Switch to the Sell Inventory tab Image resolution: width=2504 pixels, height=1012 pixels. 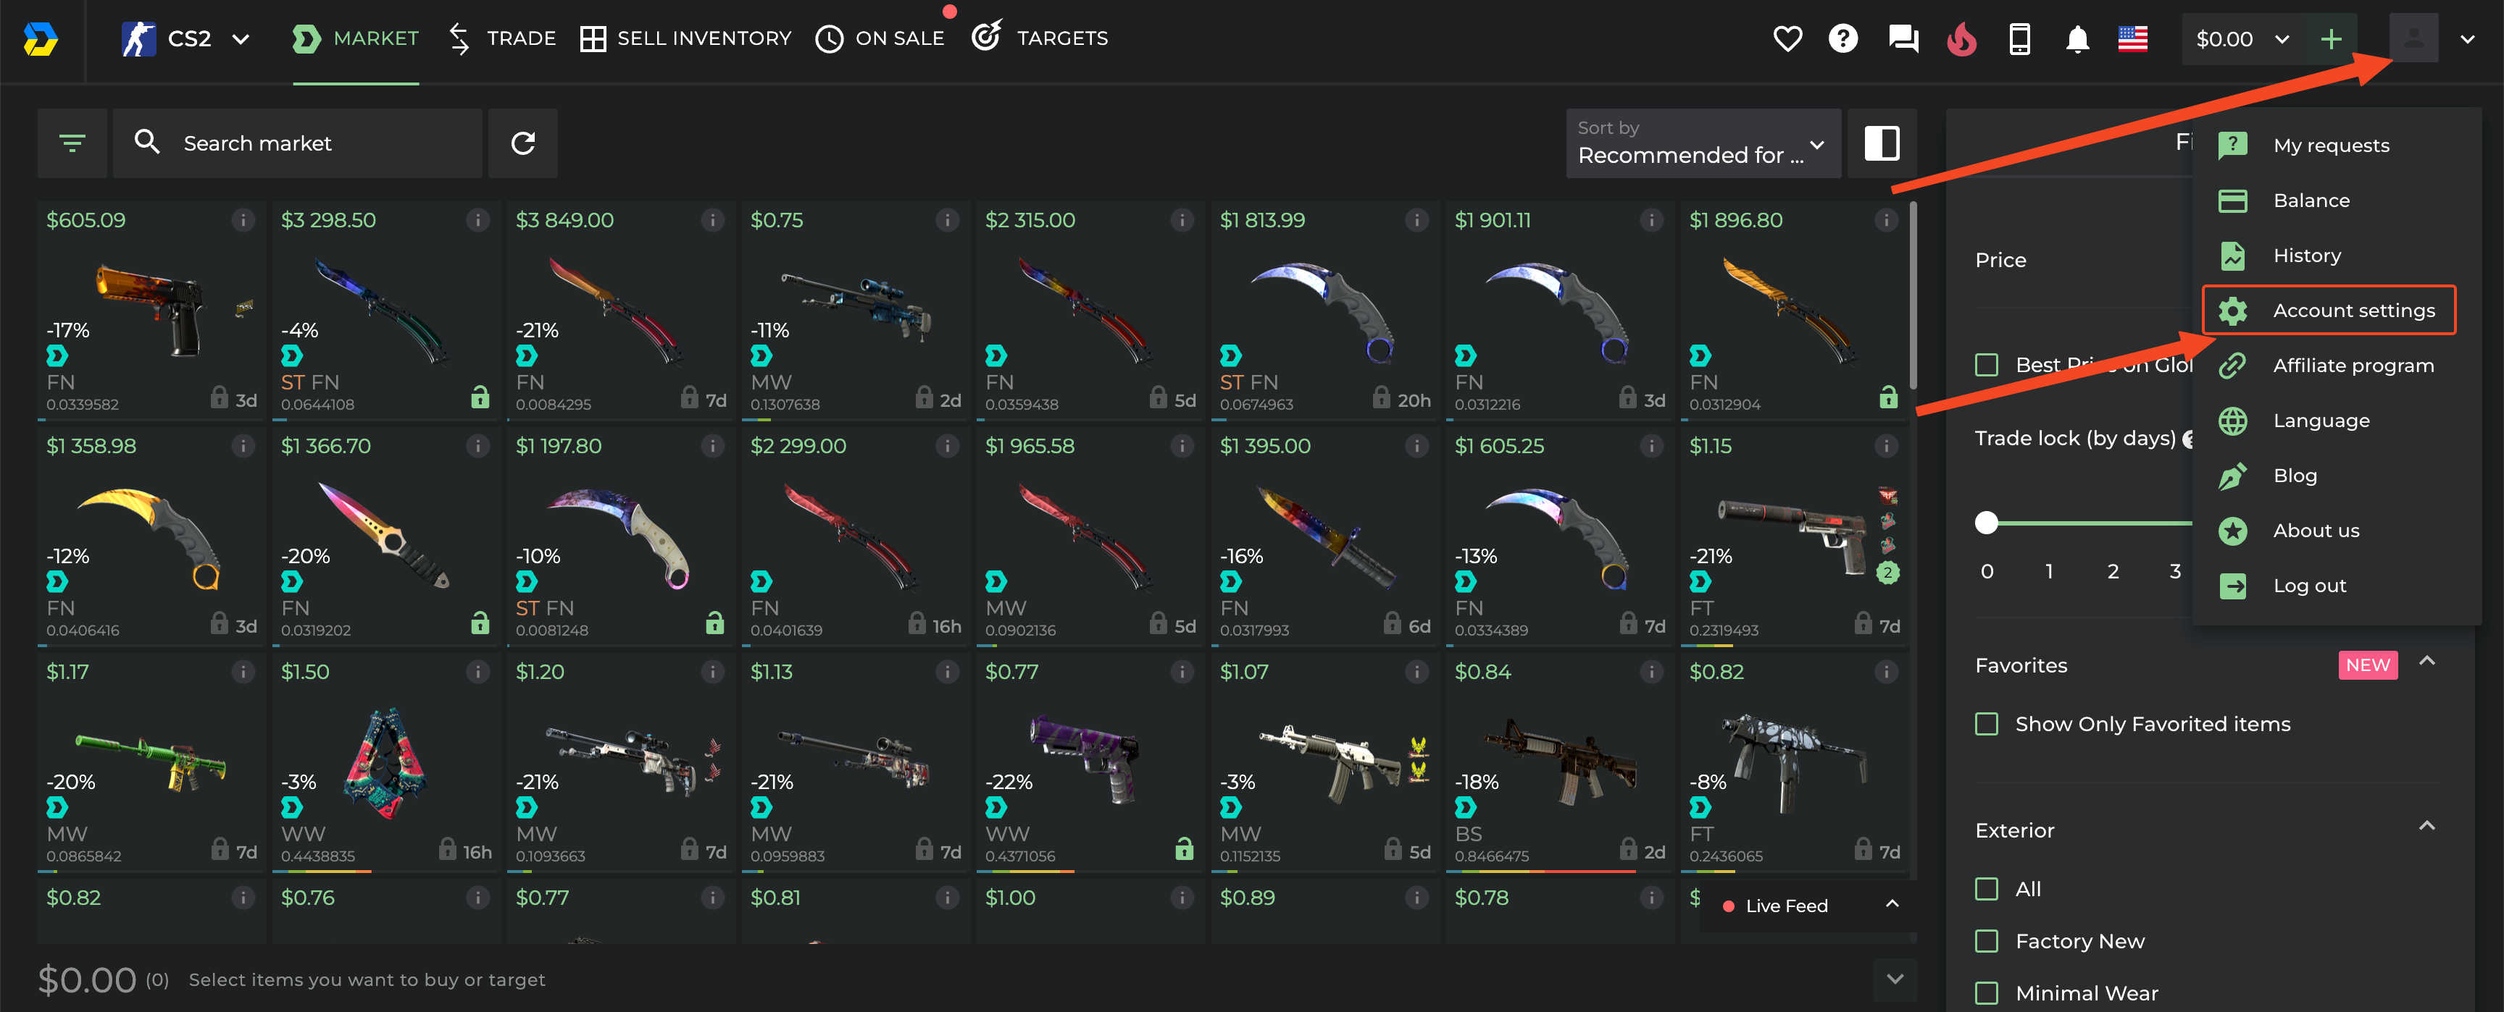point(685,39)
